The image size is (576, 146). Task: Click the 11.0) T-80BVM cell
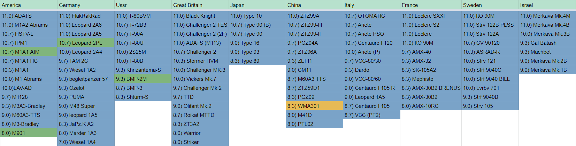point(143,16)
